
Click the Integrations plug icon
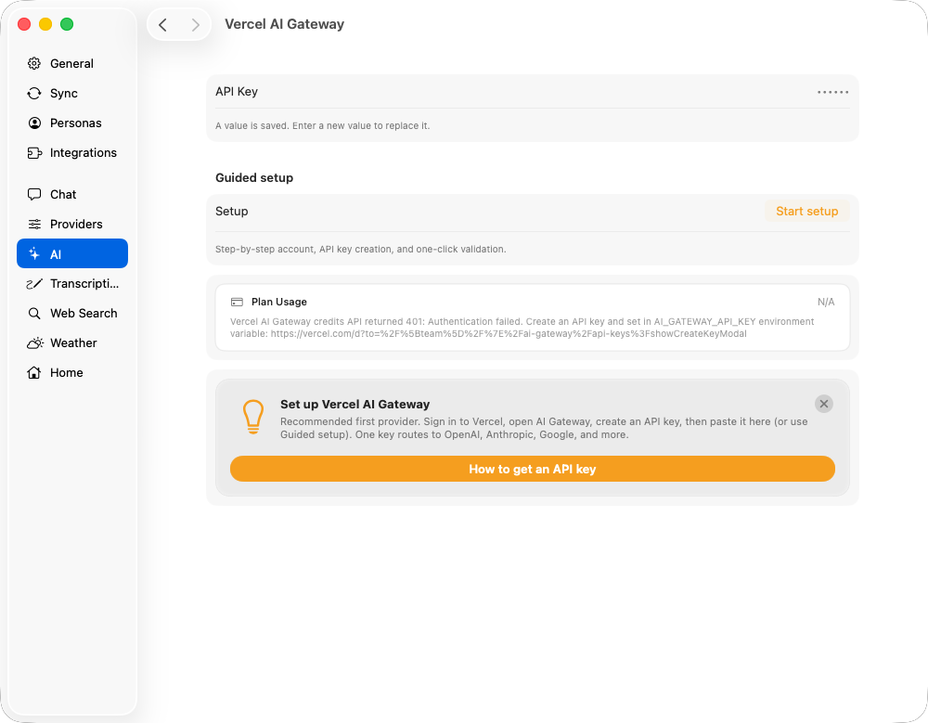tap(34, 153)
